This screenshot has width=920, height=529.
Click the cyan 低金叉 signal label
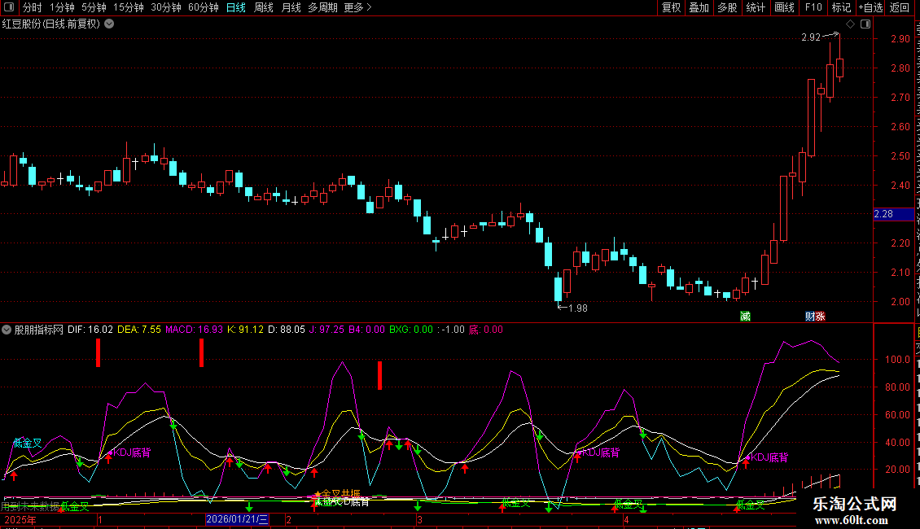point(28,443)
